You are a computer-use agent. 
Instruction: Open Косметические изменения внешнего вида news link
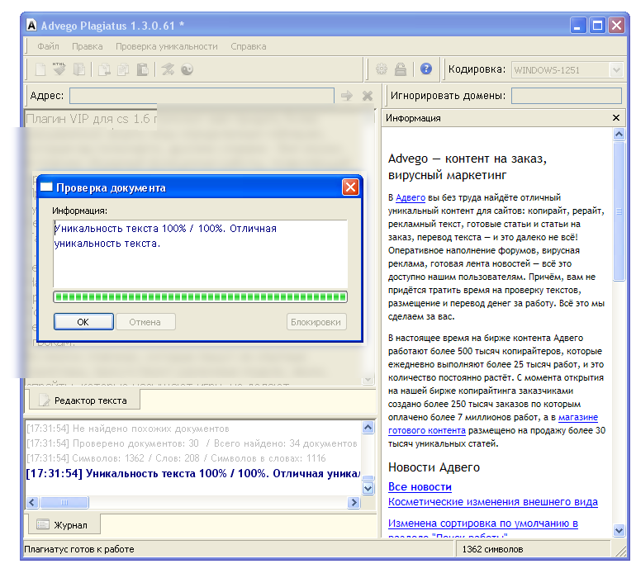pyautogui.click(x=493, y=502)
